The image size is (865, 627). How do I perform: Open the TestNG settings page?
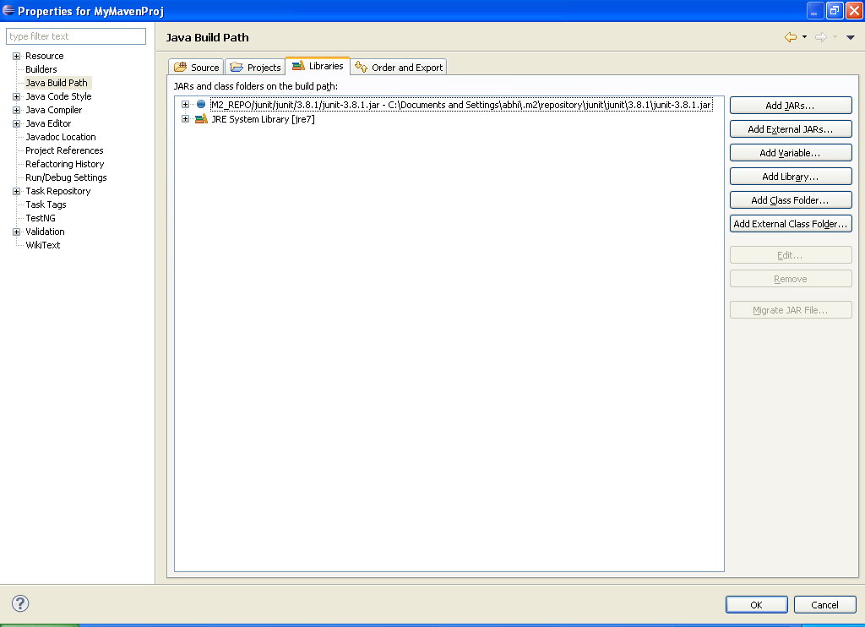(45, 218)
